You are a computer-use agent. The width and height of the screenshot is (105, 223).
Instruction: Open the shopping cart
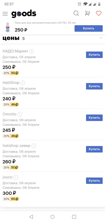pyautogui.click(x=87, y=14)
